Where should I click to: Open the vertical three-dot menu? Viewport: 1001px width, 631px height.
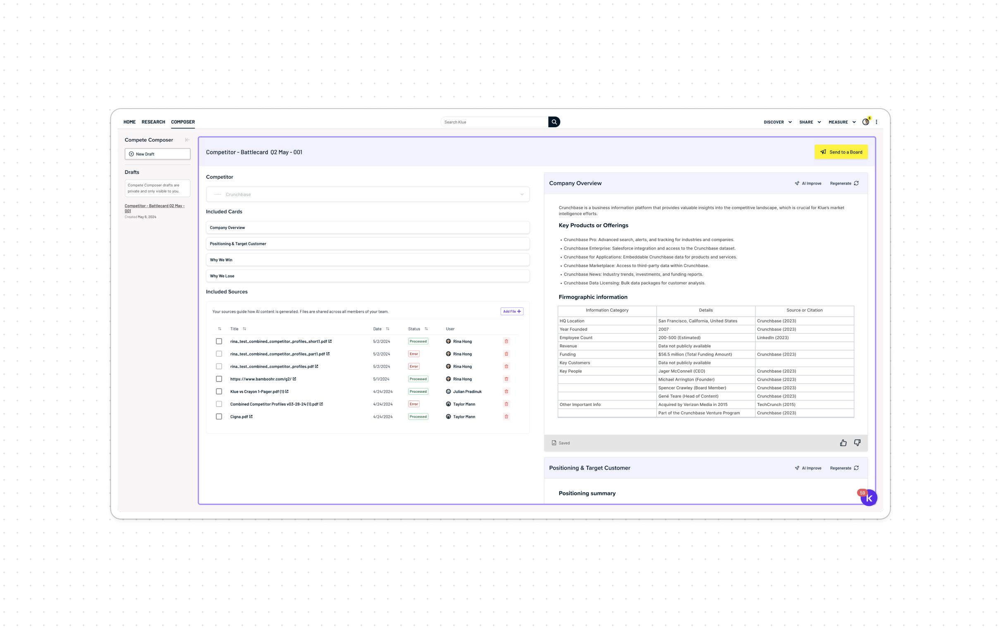pos(876,122)
